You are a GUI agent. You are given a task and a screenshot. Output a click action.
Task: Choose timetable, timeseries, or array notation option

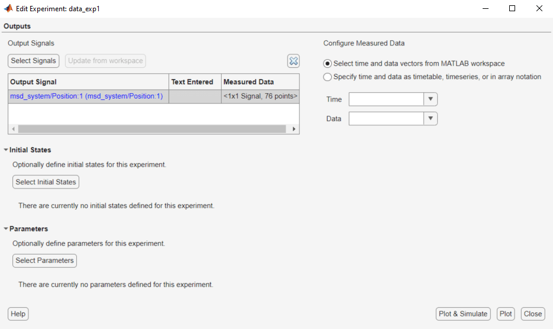(328, 77)
